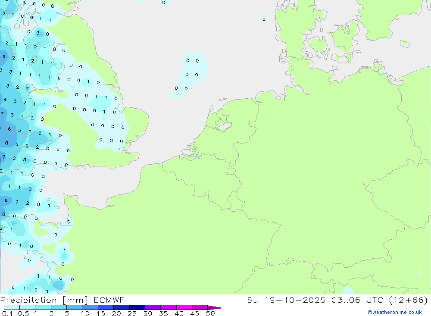Click the weatheronline.co.uk copyright link
Screen dimensions: 431x316
tap(395, 312)
